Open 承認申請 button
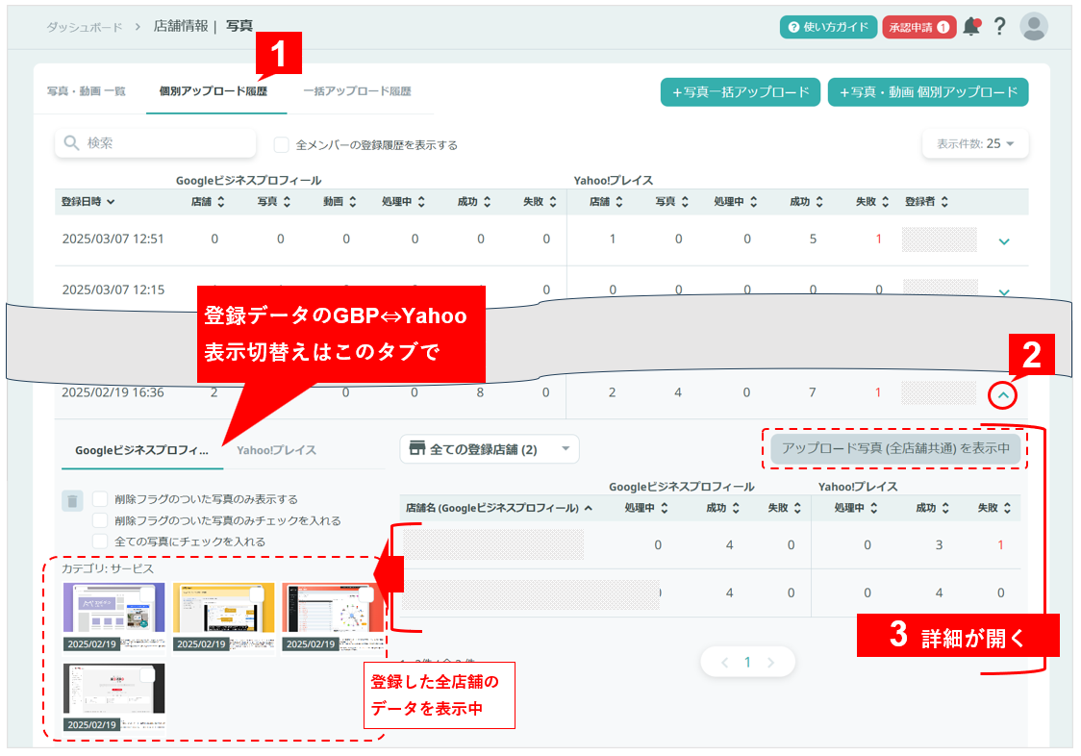Screen dimensions: 1081x756 click(x=919, y=27)
